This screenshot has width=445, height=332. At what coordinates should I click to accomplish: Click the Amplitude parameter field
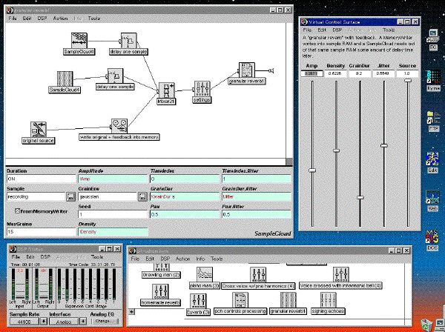point(113,179)
